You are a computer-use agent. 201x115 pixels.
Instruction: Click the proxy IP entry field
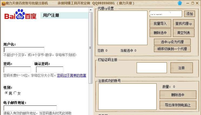click(166, 14)
